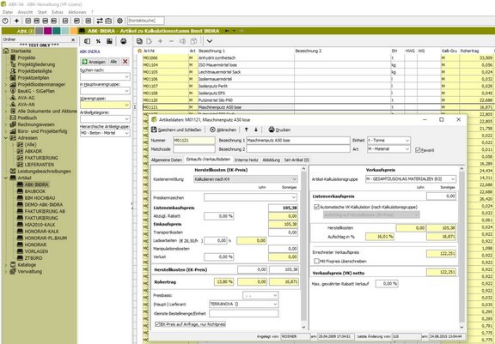Image resolution: width=495 pixels, height=344 pixels.
Task: Toggle the Favorit checkbox
Action: pos(418,150)
